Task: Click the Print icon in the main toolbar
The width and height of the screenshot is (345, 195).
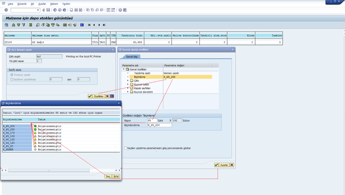Action: click(71, 10)
